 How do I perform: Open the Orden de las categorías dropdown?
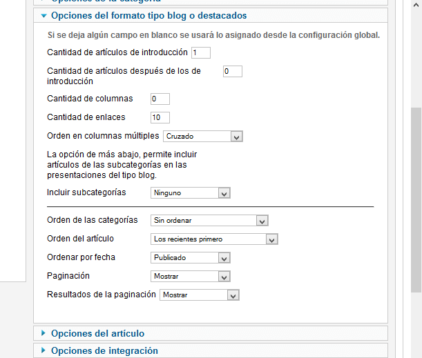click(209, 221)
